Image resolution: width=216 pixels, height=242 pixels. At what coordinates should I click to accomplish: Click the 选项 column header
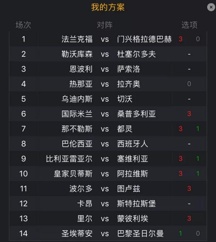tap(189, 25)
